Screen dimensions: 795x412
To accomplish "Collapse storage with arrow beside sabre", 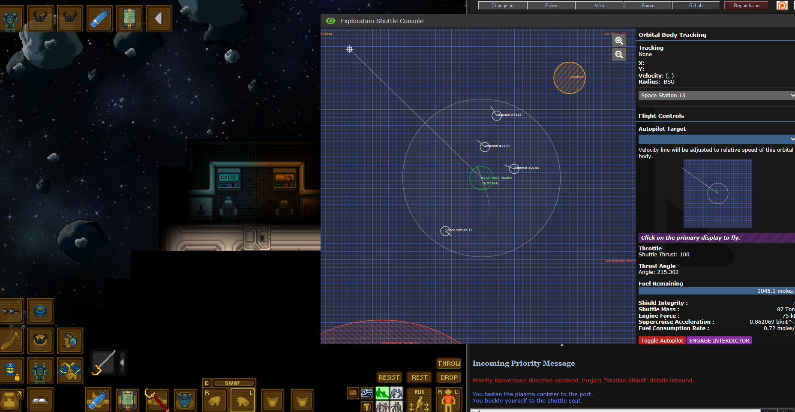I will 122,363.
